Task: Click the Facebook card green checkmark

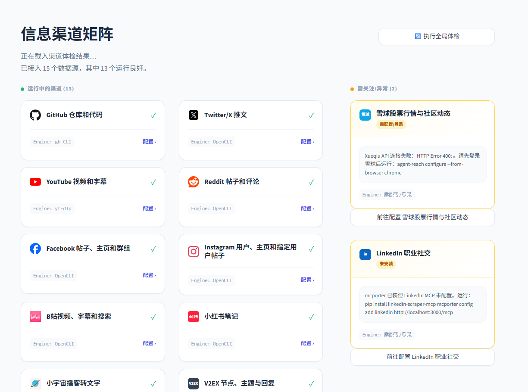Action: tap(153, 249)
